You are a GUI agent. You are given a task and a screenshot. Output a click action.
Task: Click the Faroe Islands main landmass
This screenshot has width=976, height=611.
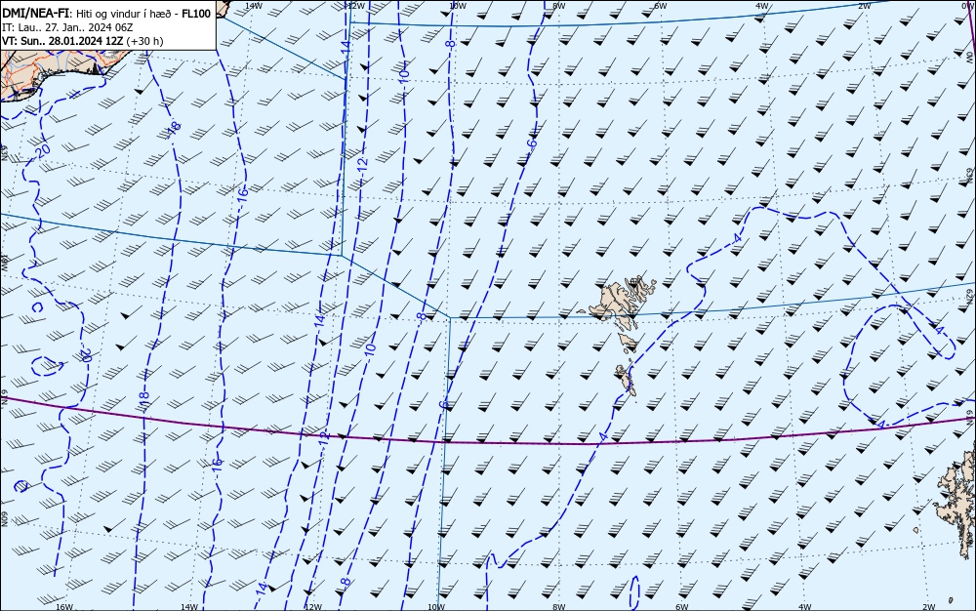620,304
